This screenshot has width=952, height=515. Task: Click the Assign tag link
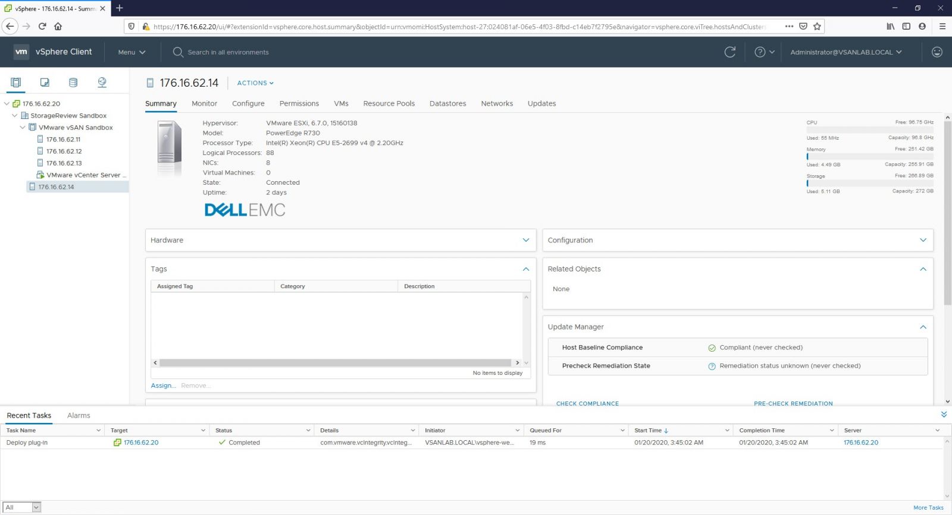163,386
